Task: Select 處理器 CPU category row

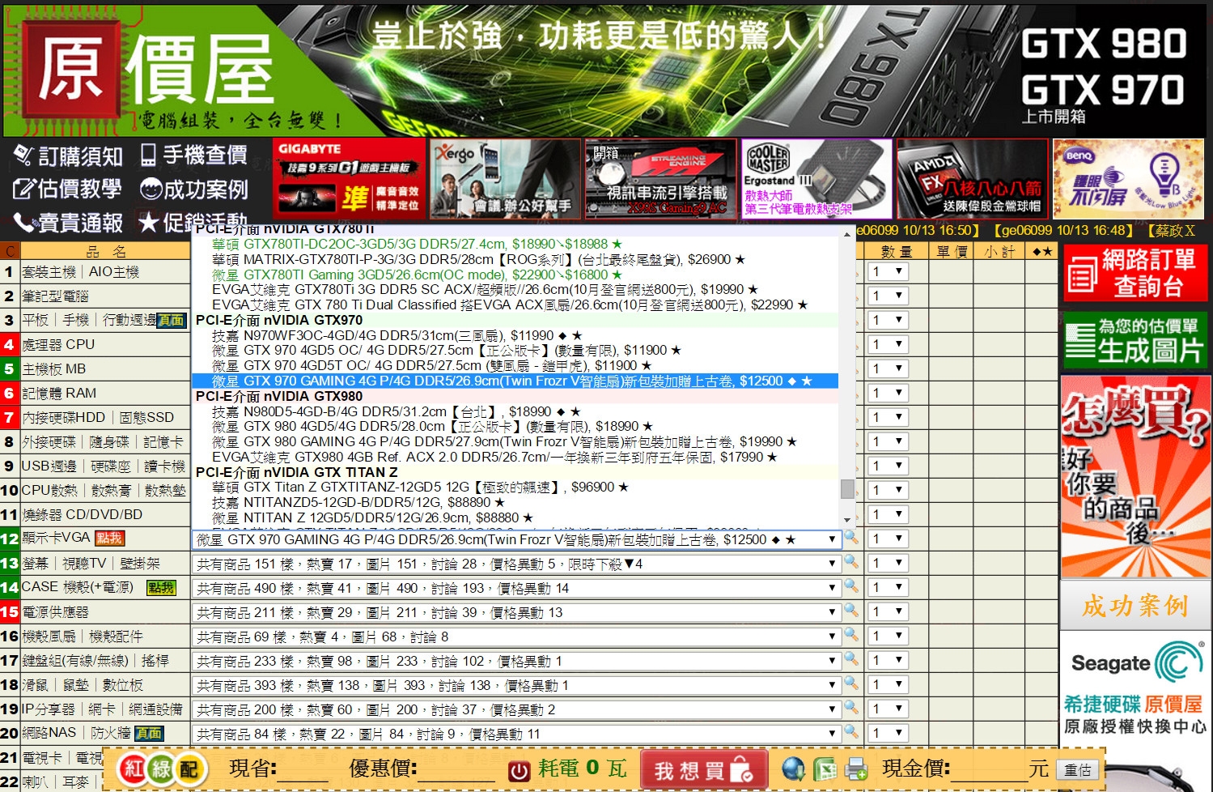Action: [95, 344]
